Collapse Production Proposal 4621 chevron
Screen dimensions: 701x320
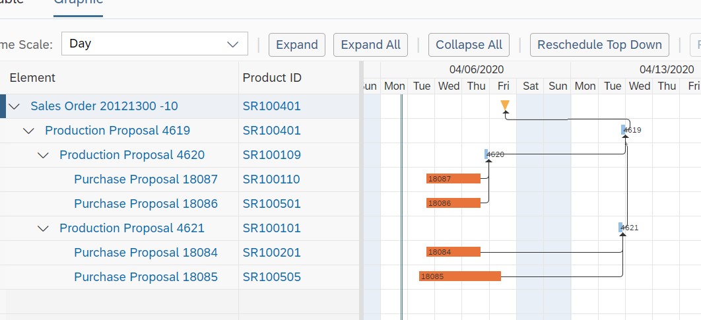point(44,228)
